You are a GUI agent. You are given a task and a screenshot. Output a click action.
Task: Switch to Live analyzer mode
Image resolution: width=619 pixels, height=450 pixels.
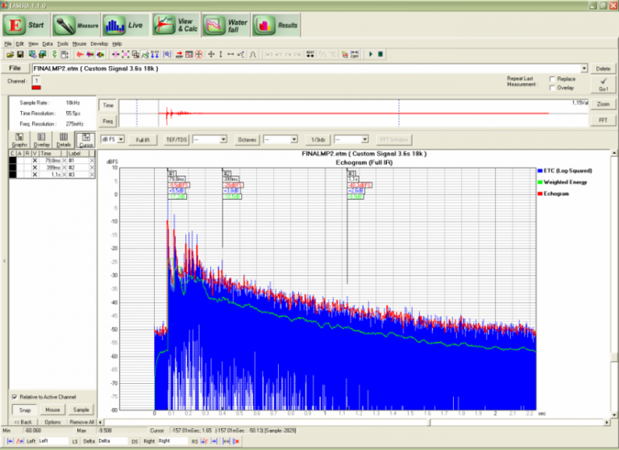click(124, 25)
